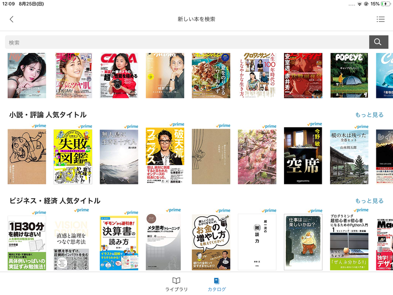Viewport: 393px width, 295px height.
Task: Tap the prime badge above 雑談力
Action: point(269,210)
